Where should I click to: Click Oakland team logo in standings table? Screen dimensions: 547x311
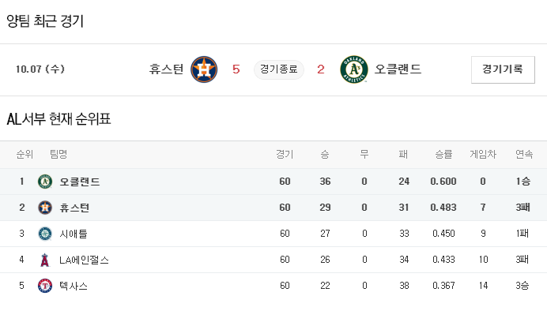click(45, 182)
